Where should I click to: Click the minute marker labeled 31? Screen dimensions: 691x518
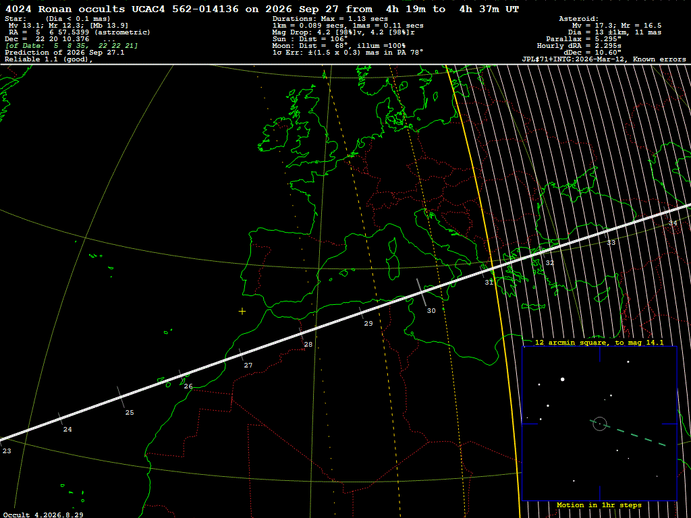(489, 283)
